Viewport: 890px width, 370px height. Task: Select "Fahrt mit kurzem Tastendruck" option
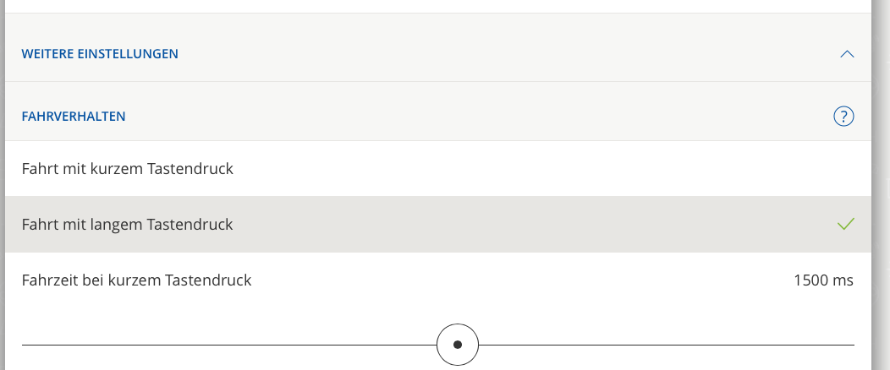coord(128,169)
